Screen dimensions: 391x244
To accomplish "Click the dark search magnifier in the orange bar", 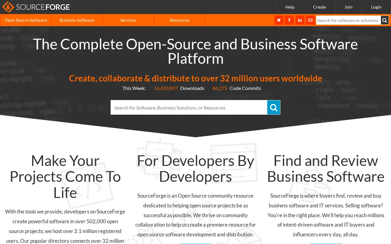I will click(x=385, y=20).
